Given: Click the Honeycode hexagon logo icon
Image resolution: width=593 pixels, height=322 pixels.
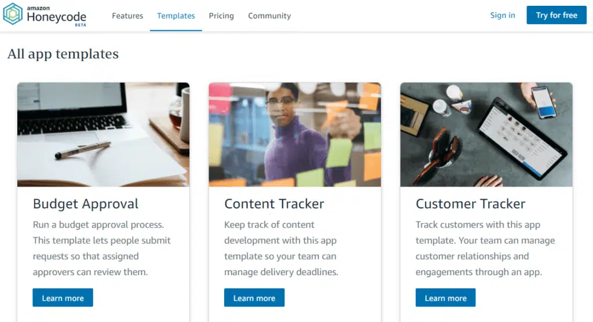Looking at the screenshot, I should click(13, 14).
